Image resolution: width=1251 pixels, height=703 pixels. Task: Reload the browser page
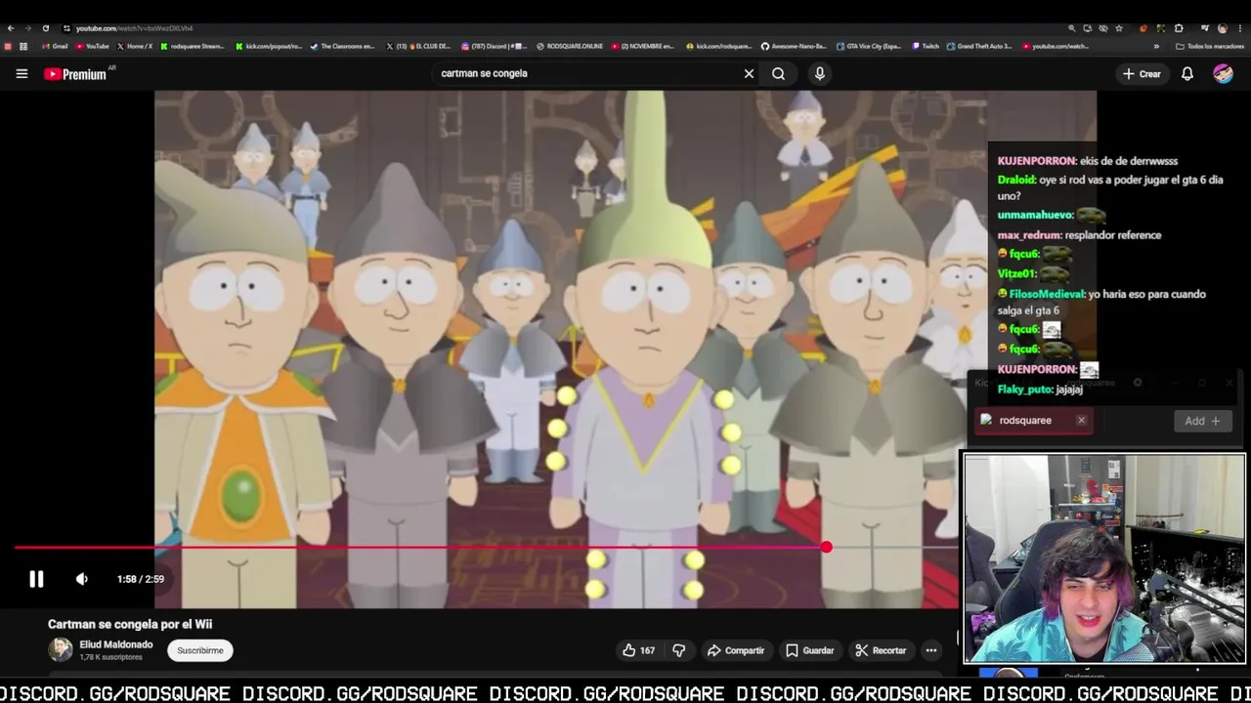[45, 28]
